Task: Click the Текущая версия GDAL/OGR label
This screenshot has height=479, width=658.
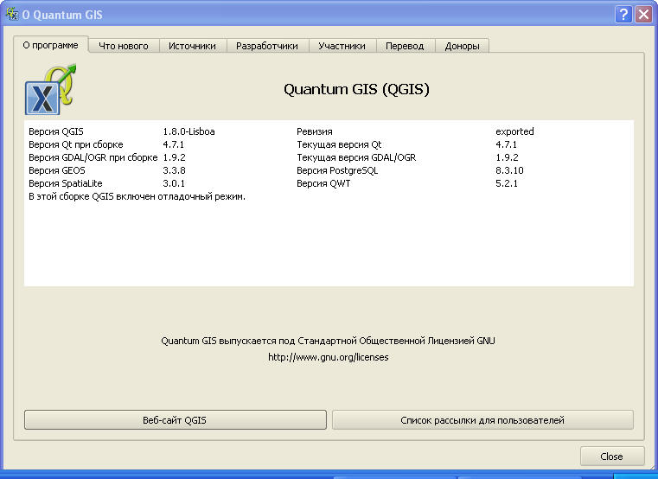Action: pos(356,157)
